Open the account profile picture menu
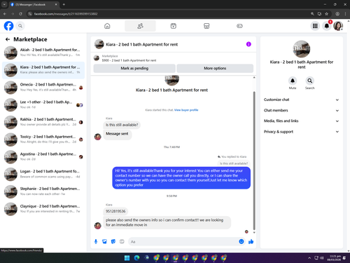This screenshot has height=263, width=350. 338,26
